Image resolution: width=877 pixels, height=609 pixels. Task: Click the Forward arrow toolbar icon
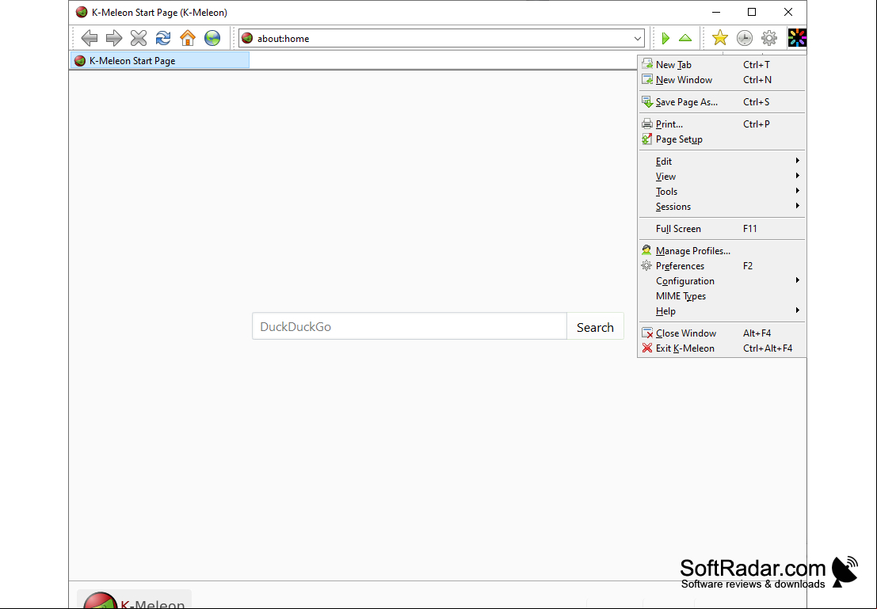114,38
